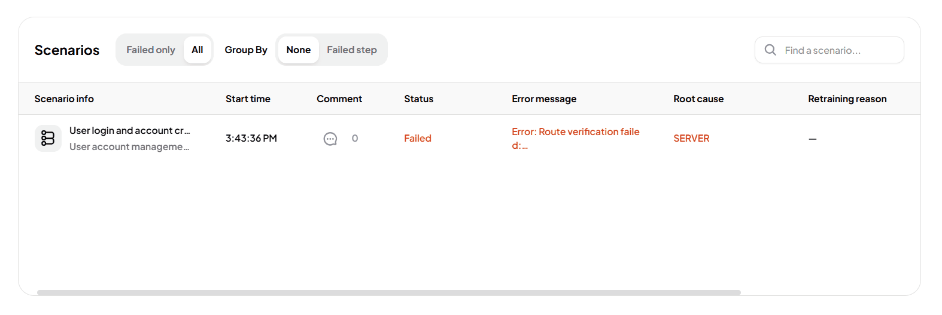Open the Route verification failed error message
942x315 pixels.
576,138
